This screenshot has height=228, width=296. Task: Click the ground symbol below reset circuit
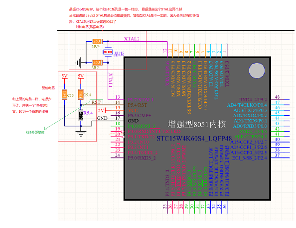81,133
